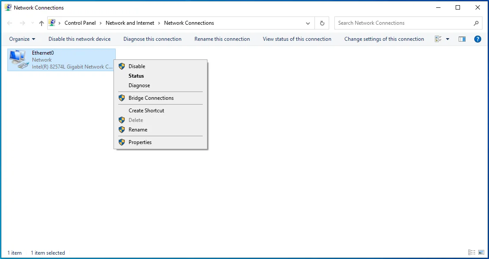Click the address bar location icon
Screen dimensions: 489x259
(x=52, y=23)
